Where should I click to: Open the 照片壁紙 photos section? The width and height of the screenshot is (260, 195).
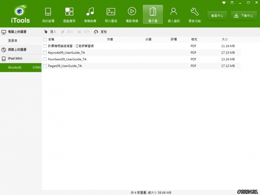click(111, 15)
